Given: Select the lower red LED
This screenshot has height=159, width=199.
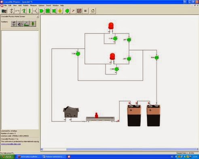Looking at the screenshot, I should (x=112, y=56).
